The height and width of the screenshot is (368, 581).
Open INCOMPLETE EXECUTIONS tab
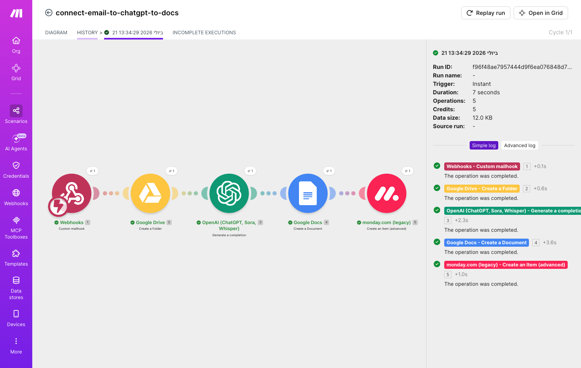click(x=204, y=33)
